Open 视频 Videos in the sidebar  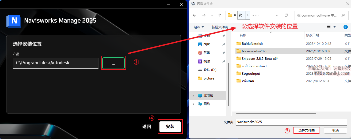click(x=207, y=61)
